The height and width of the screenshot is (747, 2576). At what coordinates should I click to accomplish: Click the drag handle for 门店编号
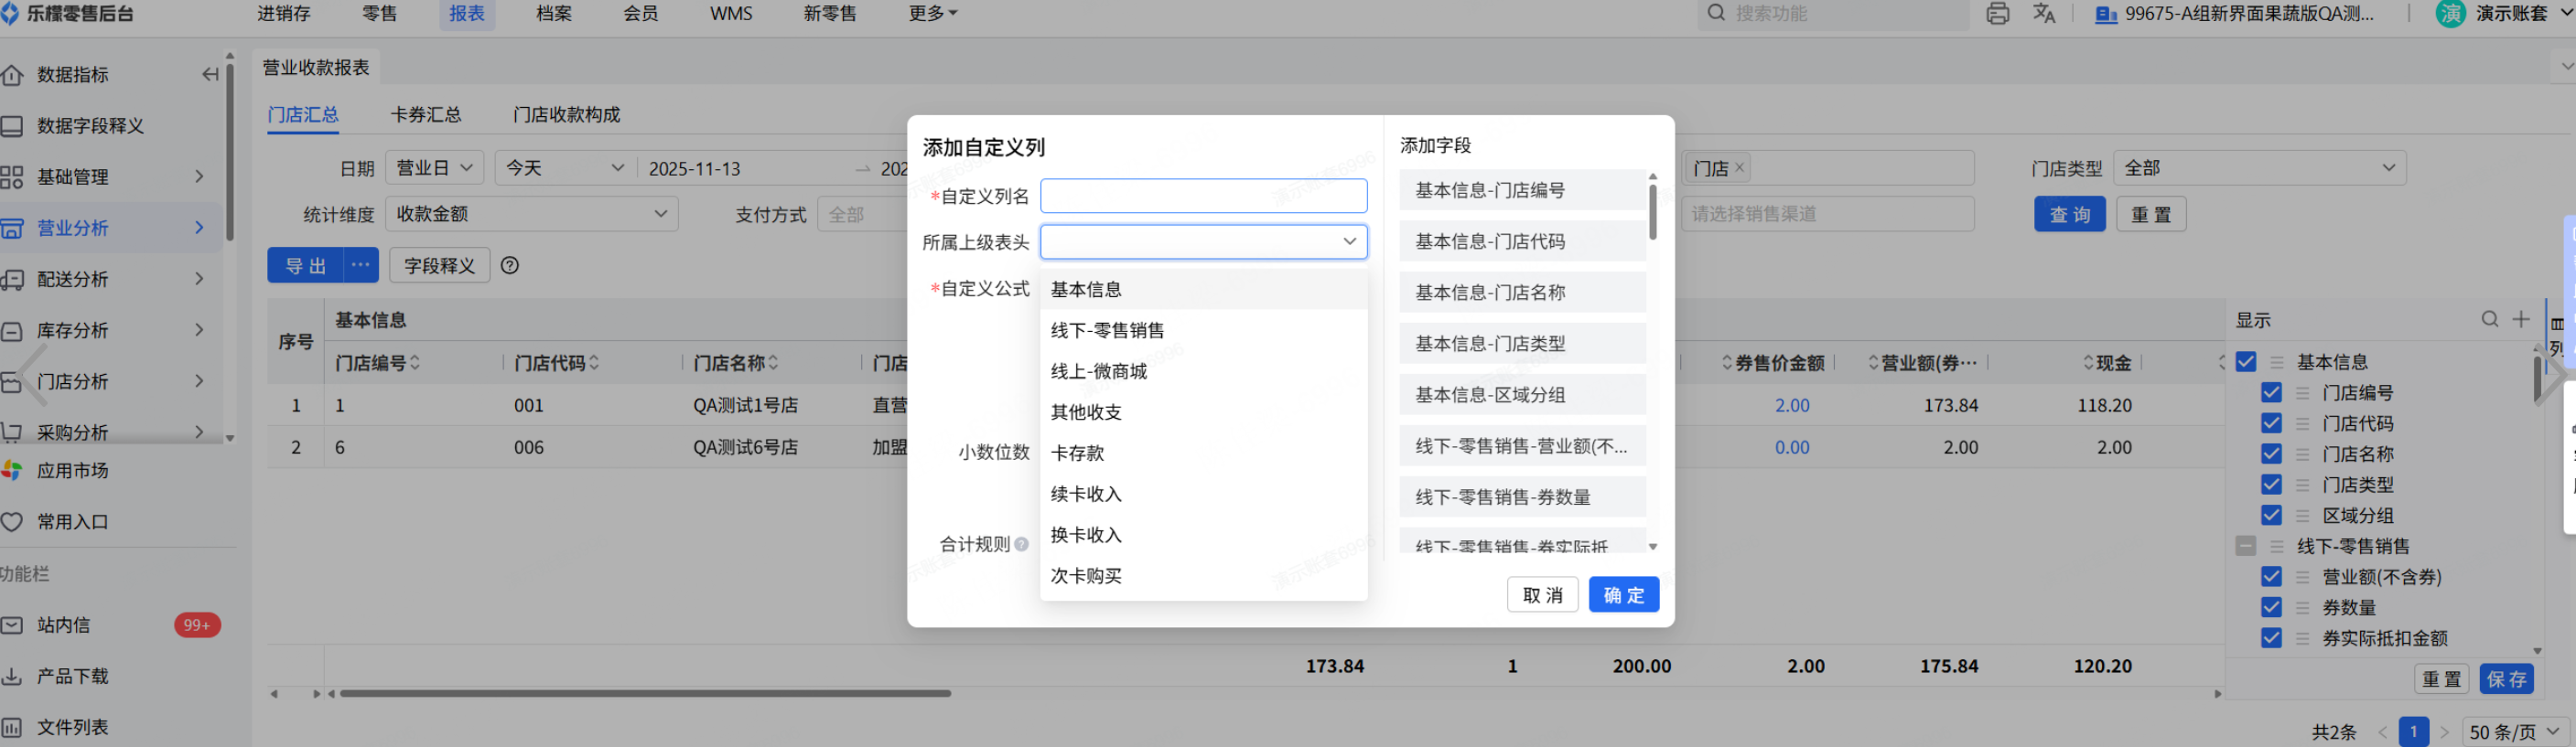tap(2302, 392)
